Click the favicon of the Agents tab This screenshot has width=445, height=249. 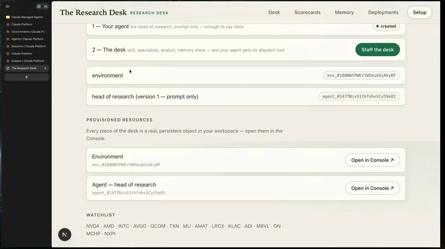(8, 39)
